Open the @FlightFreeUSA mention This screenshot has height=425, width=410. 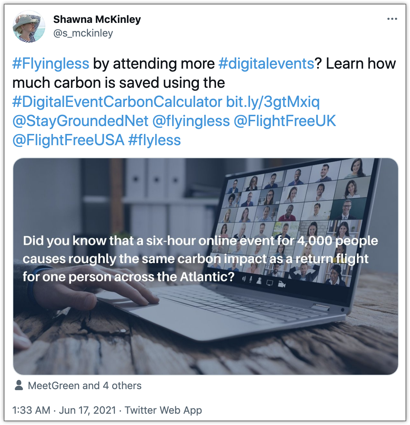point(68,140)
